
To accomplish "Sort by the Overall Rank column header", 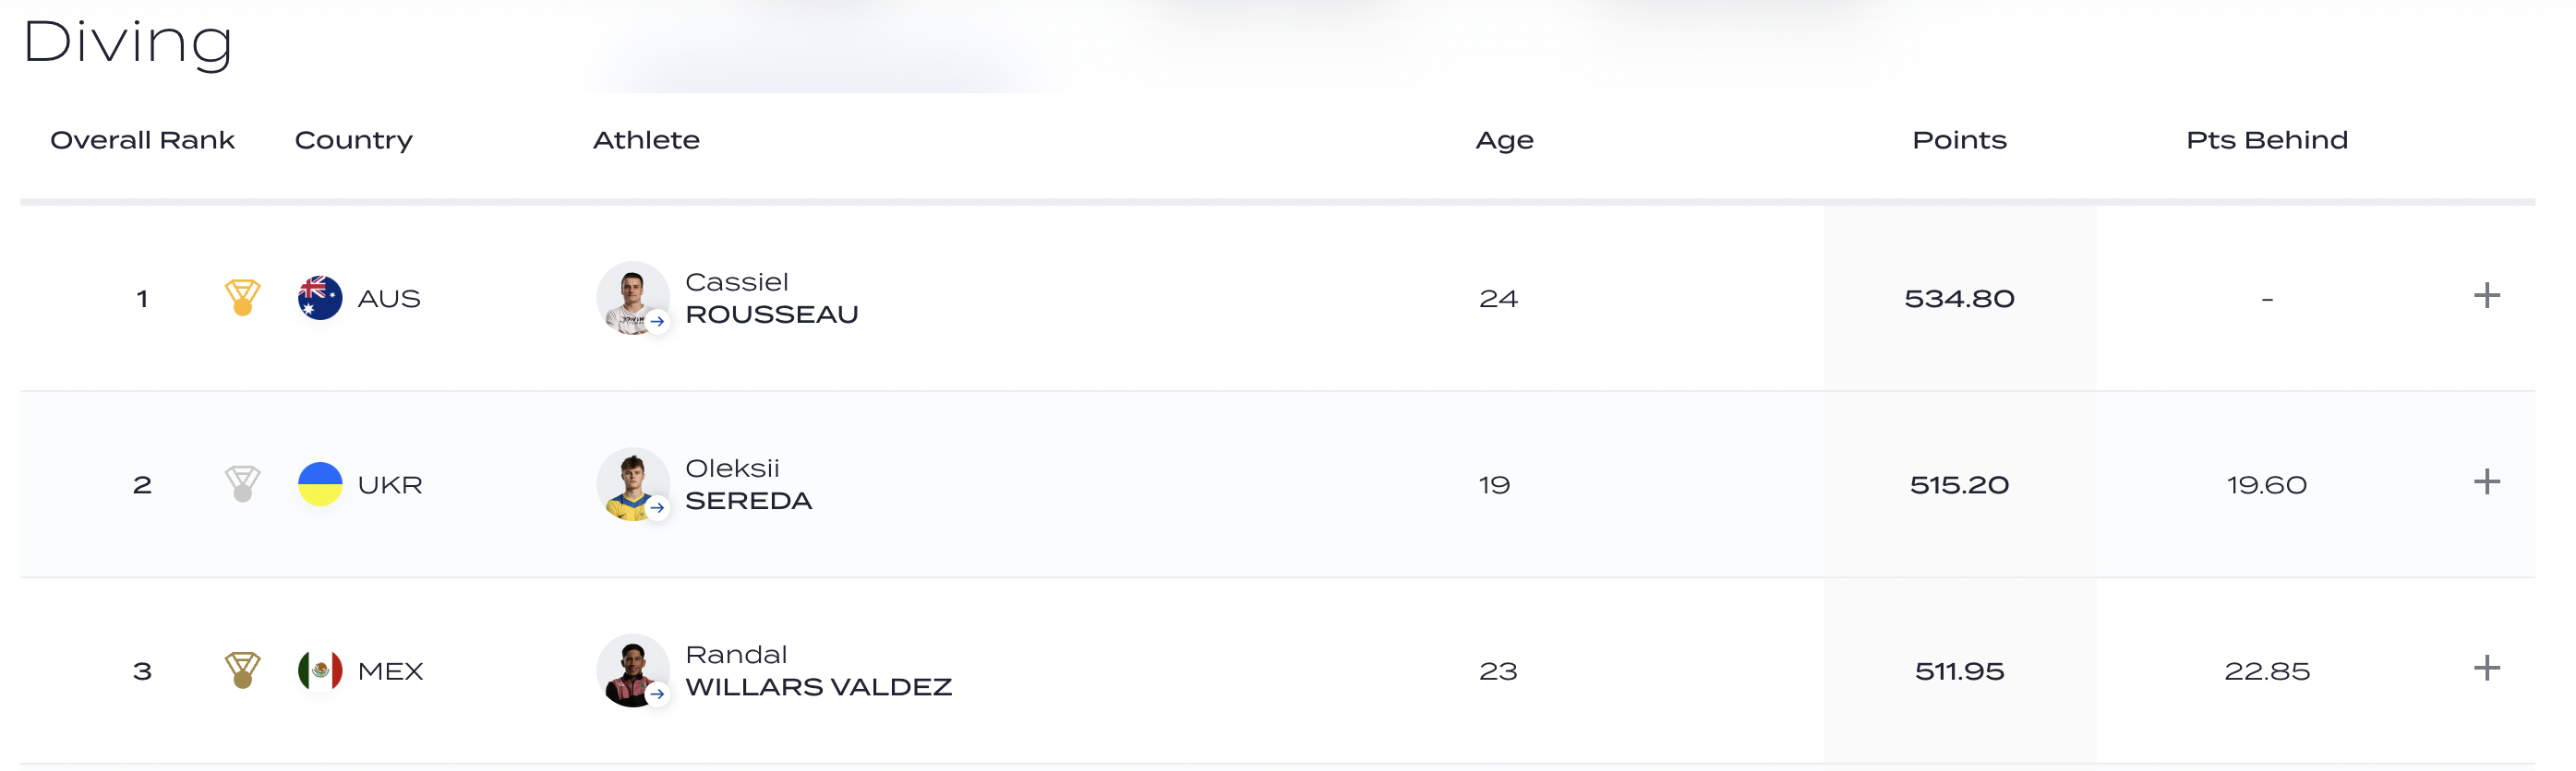I will [x=142, y=140].
